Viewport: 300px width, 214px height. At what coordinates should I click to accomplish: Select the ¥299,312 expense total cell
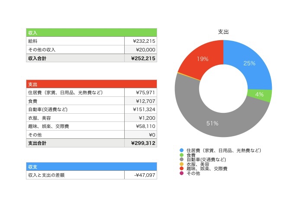[141, 143]
